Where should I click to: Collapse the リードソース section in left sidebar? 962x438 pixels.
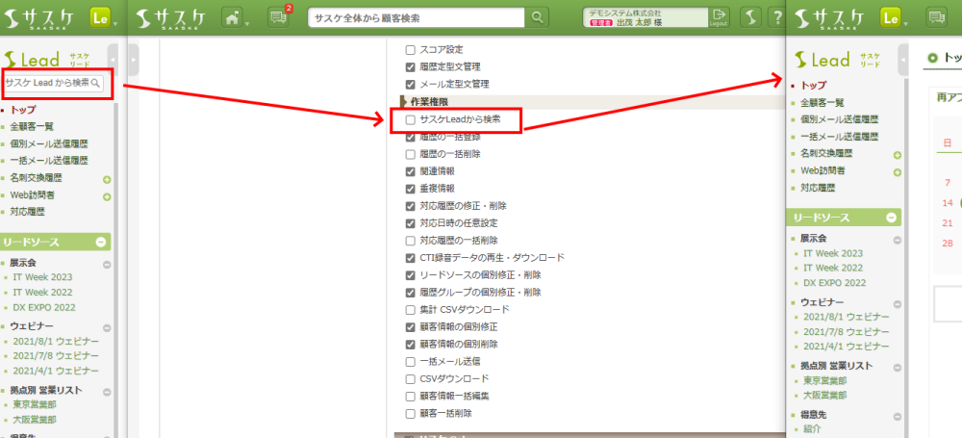point(103,242)
